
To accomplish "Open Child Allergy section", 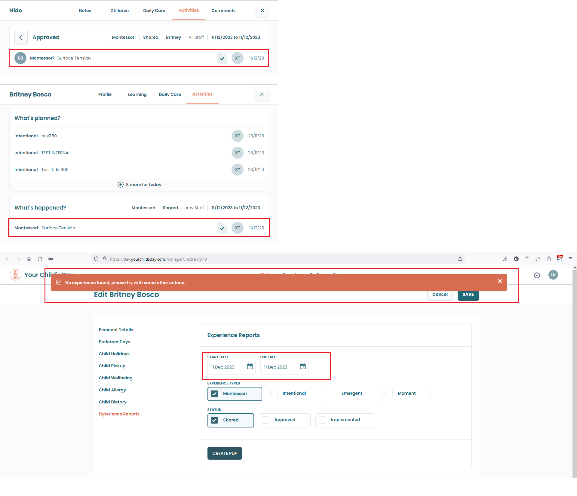I will click(112, 390).
